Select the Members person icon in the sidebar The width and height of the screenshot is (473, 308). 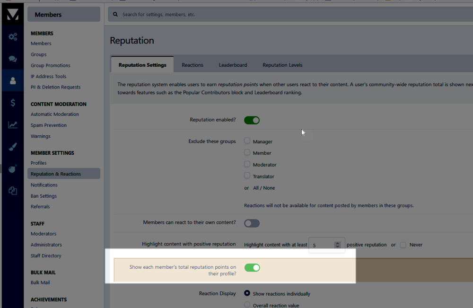point(13,81)
